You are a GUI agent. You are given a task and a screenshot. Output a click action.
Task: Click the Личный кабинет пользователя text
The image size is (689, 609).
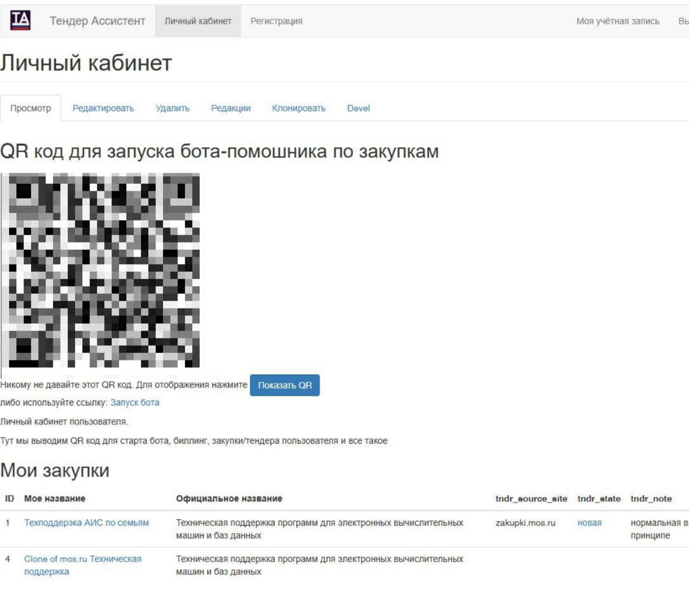point(64,422)
